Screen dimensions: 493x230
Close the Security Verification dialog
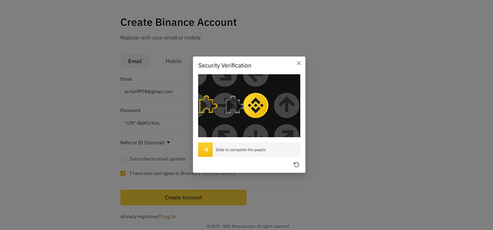click(x=299, y=63)
